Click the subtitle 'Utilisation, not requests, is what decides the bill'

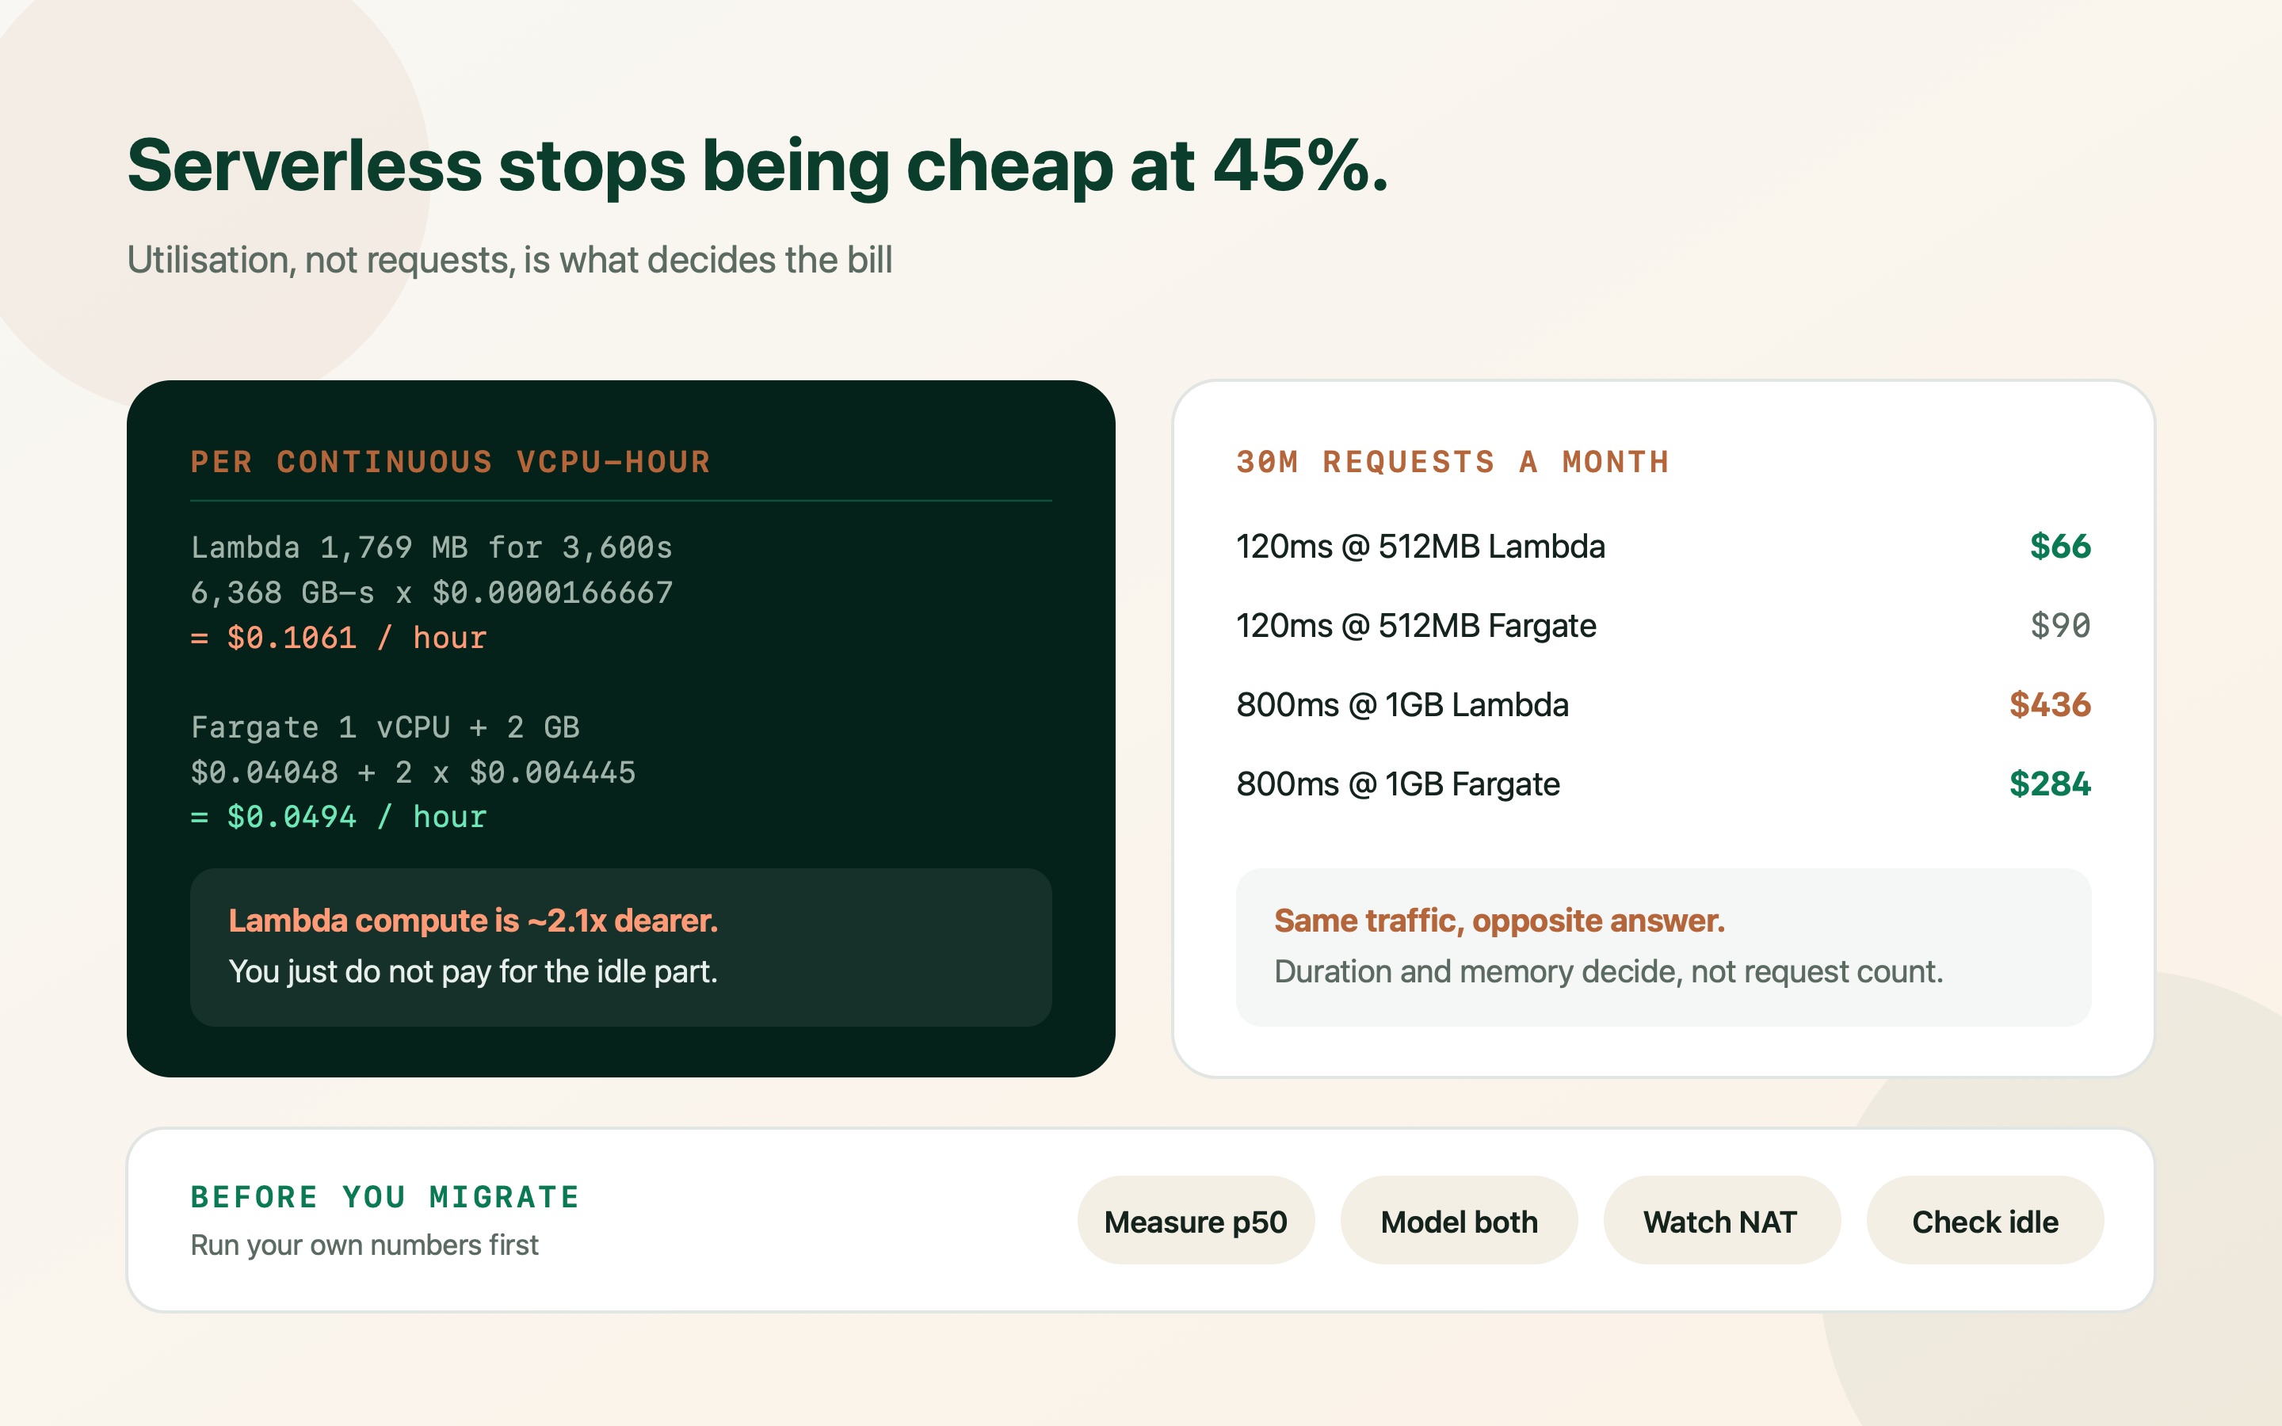pyautogui.click(x=510, y=261)
